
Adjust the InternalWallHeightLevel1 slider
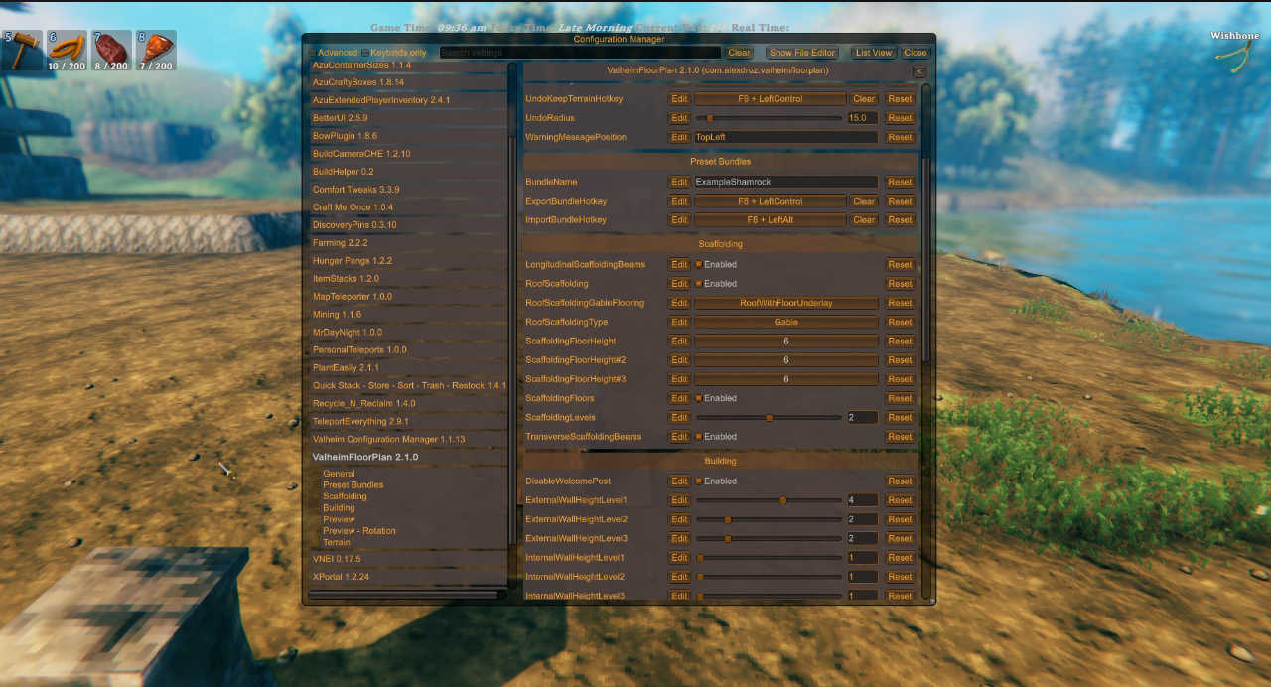(769, 558)
